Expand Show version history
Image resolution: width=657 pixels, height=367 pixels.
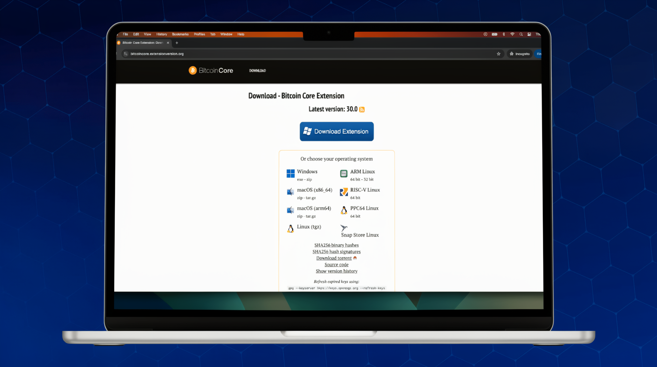pyautogui.click(x=336, y=271)
